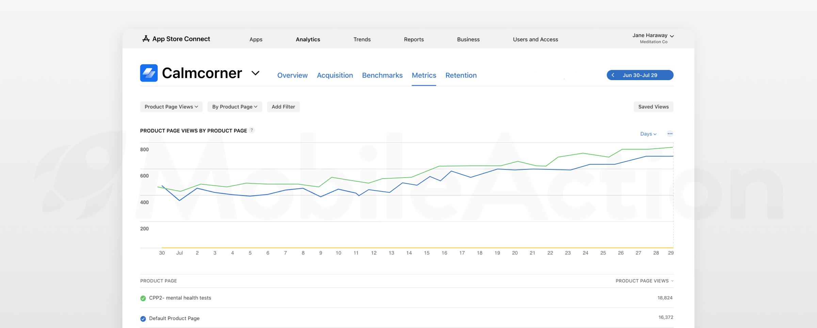Open the Trends menu item
The image size is (817, 328).
point(362,39)
